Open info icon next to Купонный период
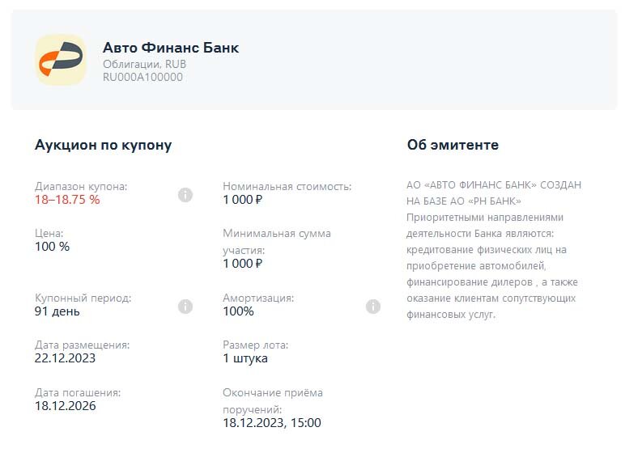The height and width of the screenshot is (457, 625). coord(185,307)
